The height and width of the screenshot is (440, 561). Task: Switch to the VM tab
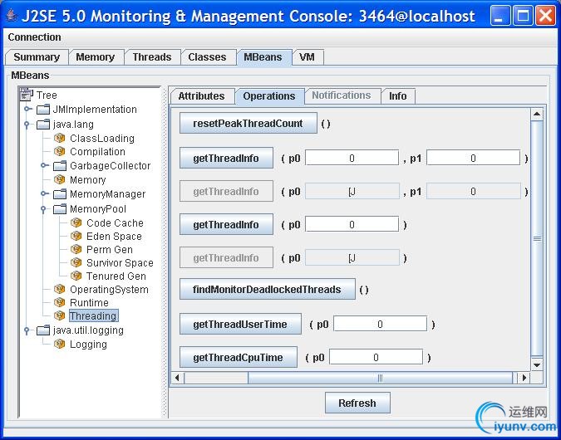(x=307, y=57)
